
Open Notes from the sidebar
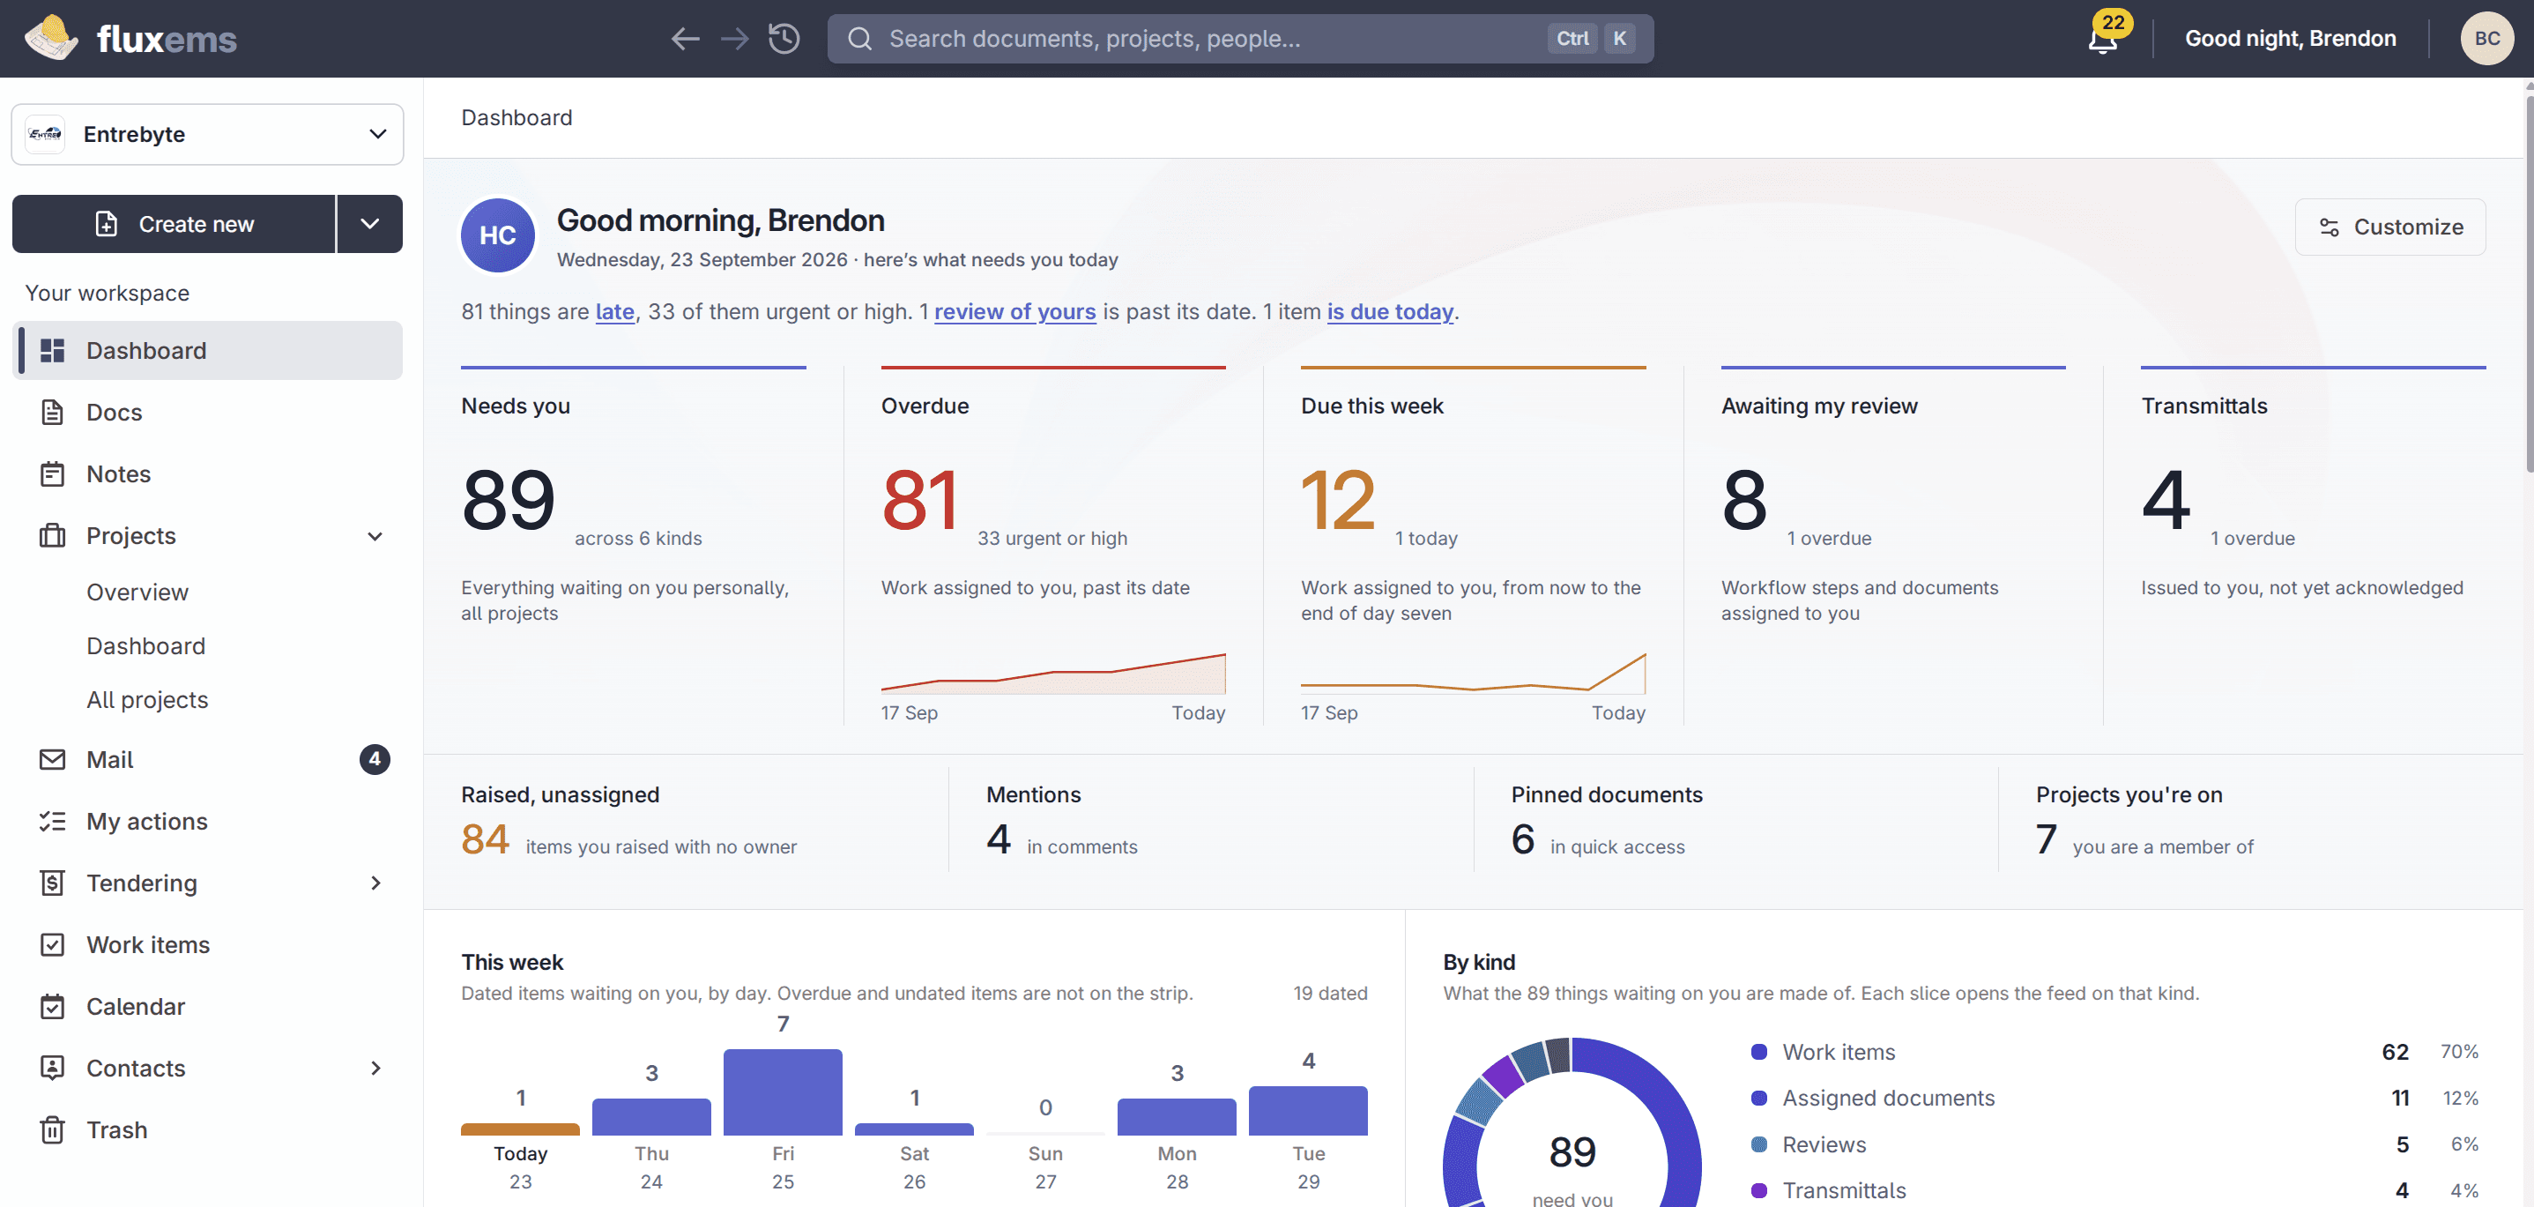[x=207, y=474]
